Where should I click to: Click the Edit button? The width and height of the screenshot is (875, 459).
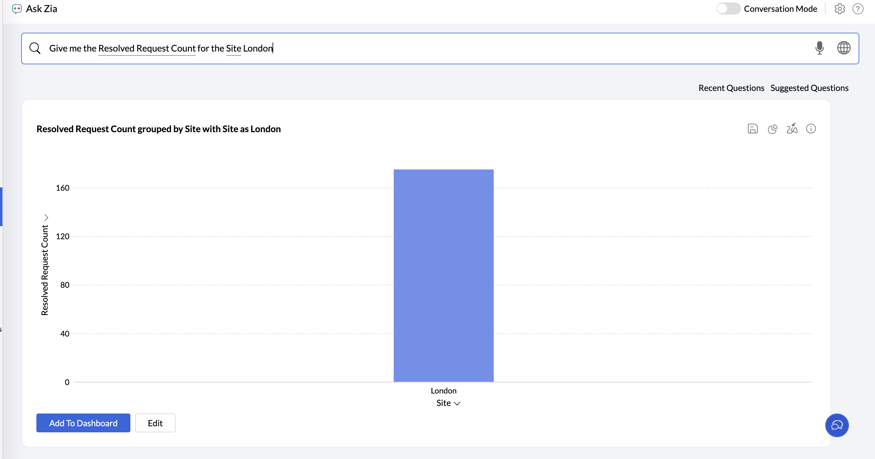[x=155, y=423]
